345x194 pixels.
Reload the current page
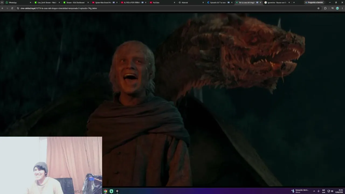pos(12,8)
